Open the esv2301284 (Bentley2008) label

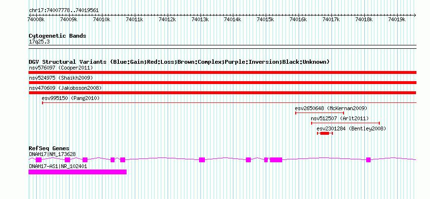(351, 128)
